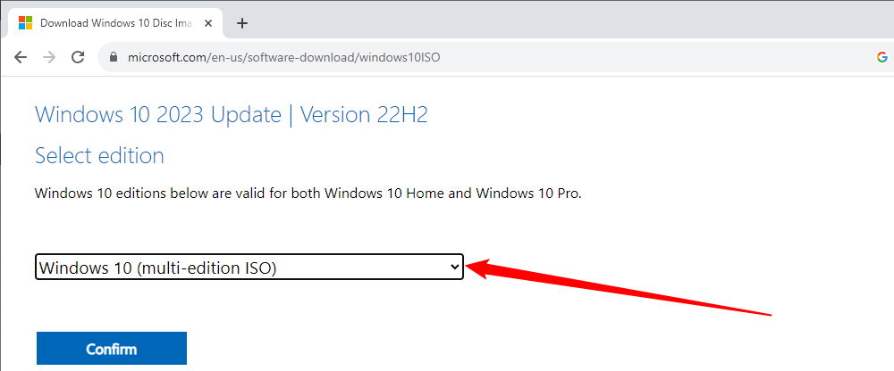This screenshot has height=371, width=894.
Task: Click the Windows 10 2023 Update heading
Action: 156,115
